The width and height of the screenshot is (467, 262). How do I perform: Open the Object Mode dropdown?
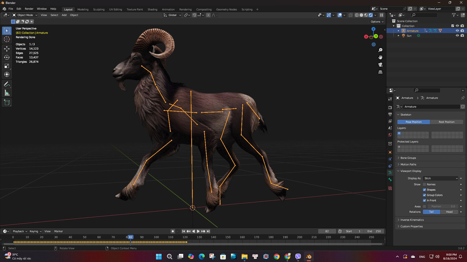tap(25, 15)
